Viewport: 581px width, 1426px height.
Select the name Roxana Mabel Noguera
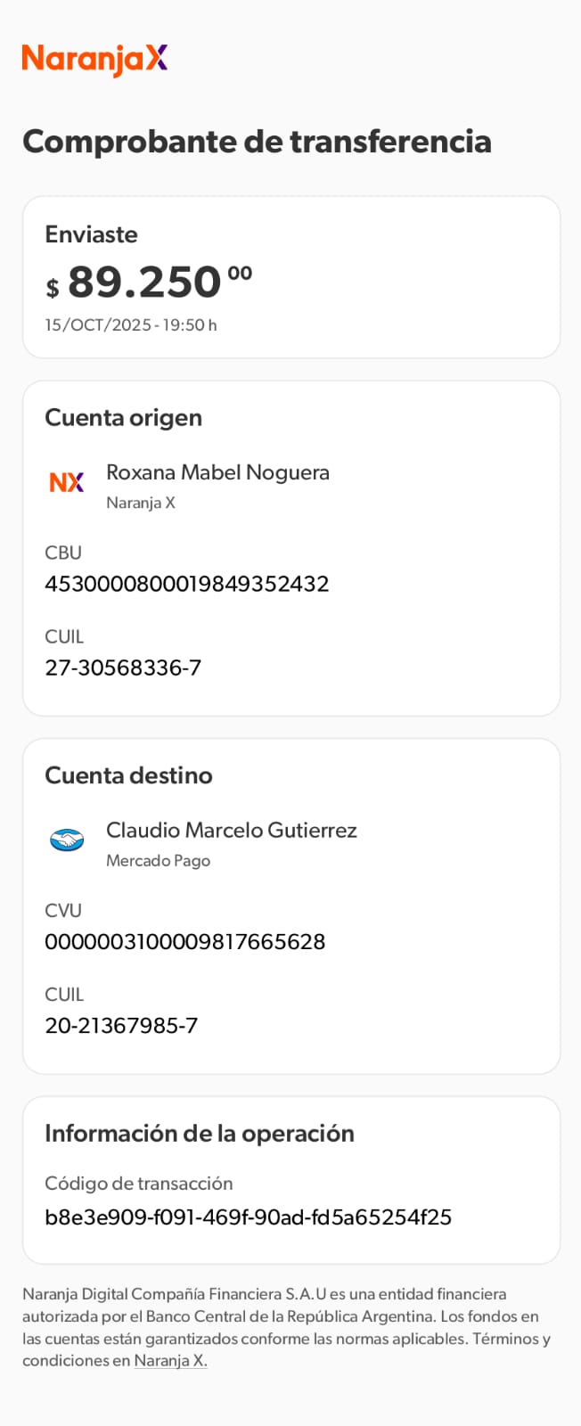(217, 472)
